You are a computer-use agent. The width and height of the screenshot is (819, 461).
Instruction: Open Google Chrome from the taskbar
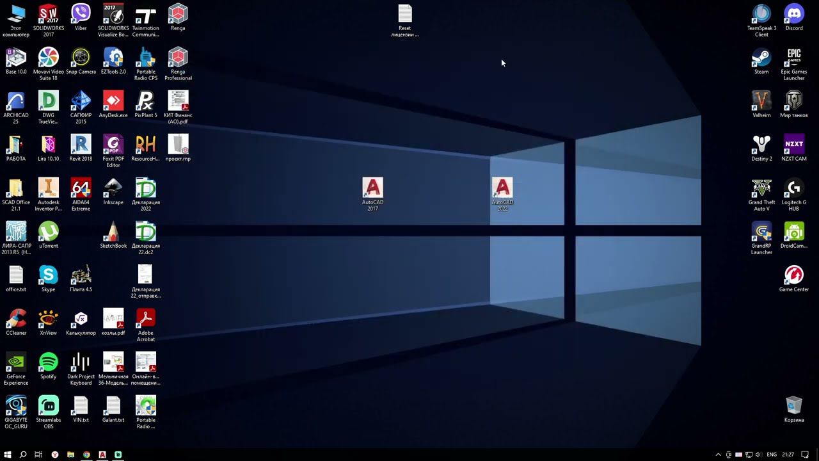pyautogui.click(x=86, y=455)
